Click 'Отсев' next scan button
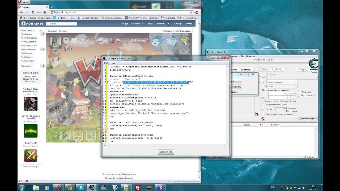Image resolution: width=340 pixels, height=191 pixels. coord(278,69)
